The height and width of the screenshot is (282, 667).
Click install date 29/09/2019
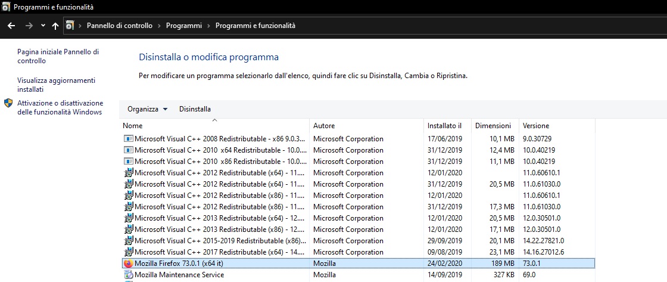tap(444, 241)
